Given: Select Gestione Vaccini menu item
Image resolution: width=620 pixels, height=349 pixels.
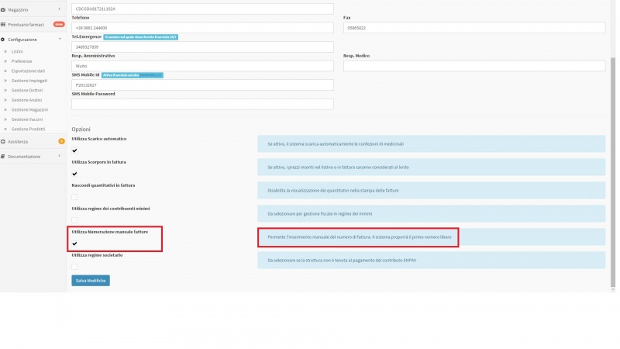Looking at the screenshot, I should pyautogui.click(x=28, y=119).
